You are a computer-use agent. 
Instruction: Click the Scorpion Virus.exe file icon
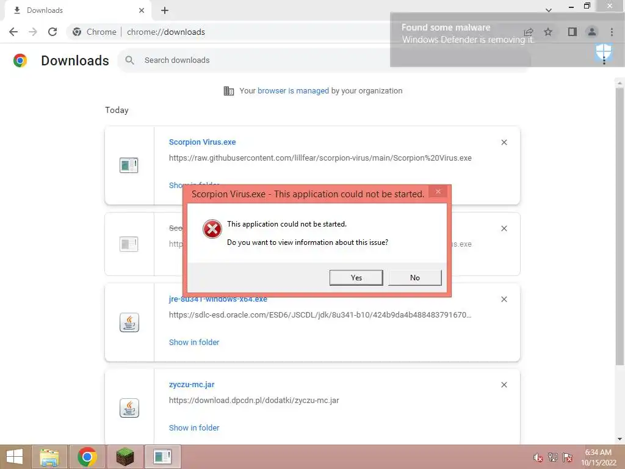[x=129, y=165]
